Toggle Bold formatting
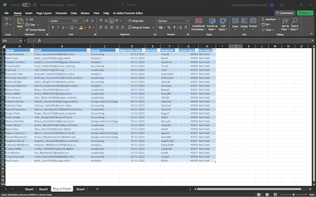The width and height of the screenshot is (316, 197). [53, 27]
